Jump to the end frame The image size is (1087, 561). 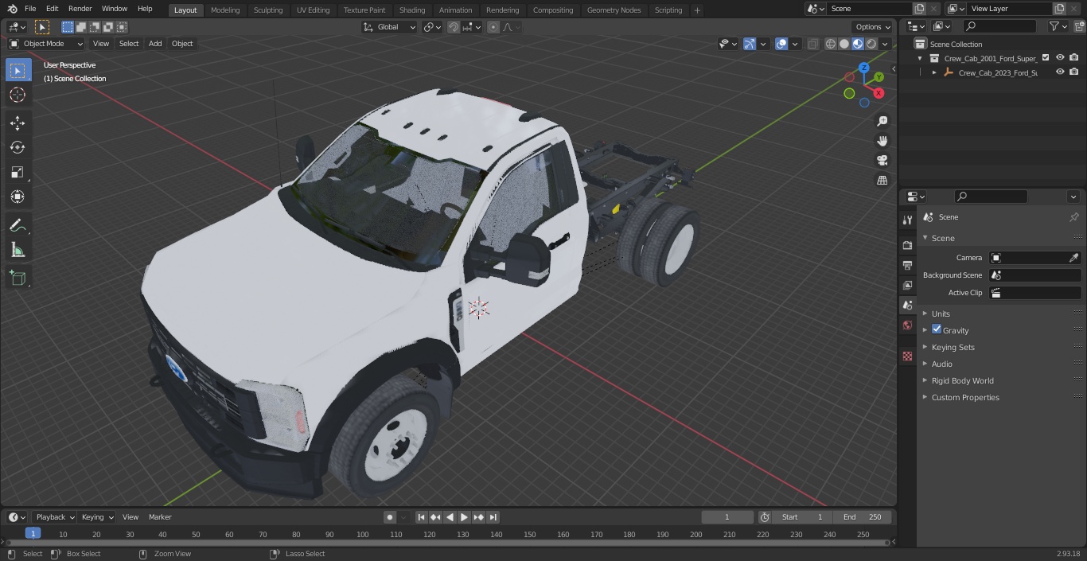tap(493, 517)
